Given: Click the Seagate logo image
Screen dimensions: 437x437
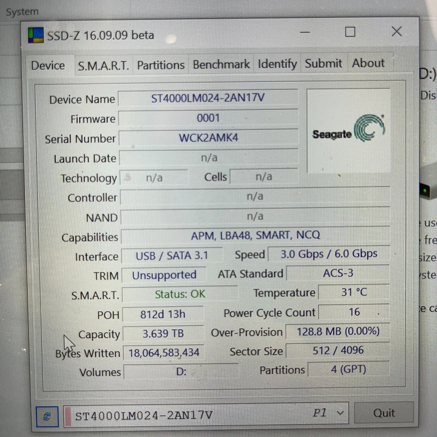Looking at the screenshot, I should pos(349,131).
